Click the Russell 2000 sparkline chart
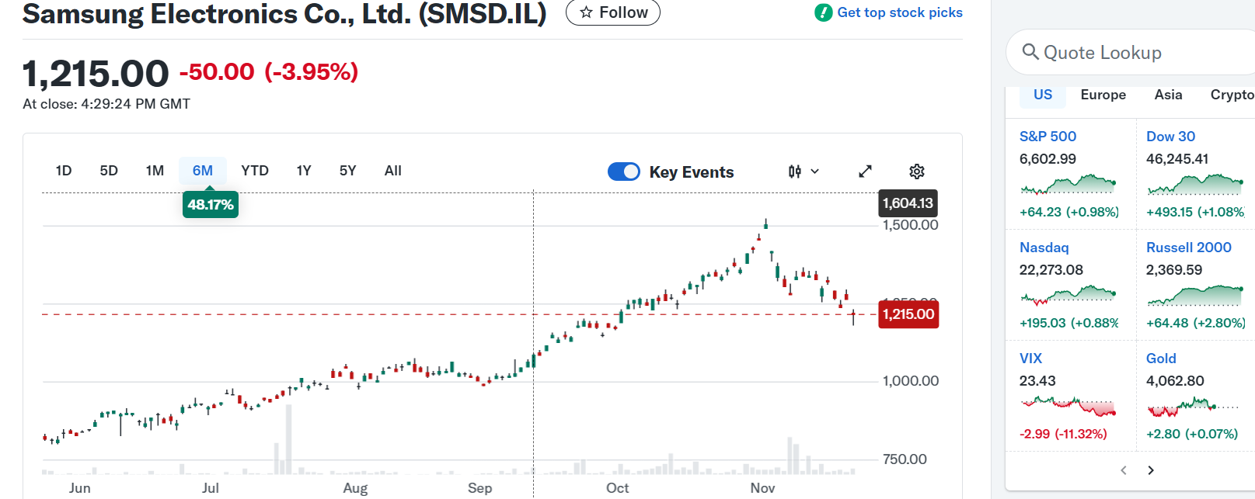The image size is (1255, 499). point(1195,295)
